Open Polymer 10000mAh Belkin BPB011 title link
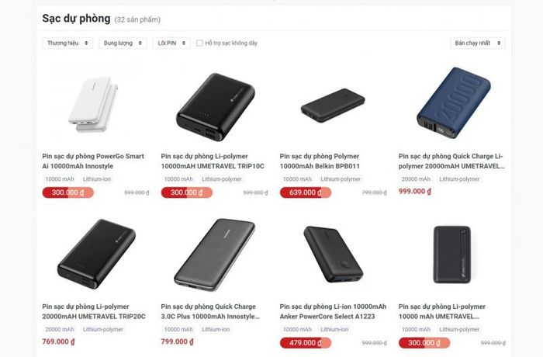The image size is (543, 357). pyautogui.click(x=320, y=161)
